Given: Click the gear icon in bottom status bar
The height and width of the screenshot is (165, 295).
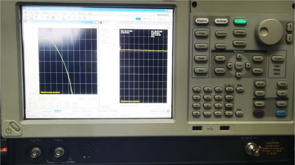Looking at the screenshot, I should point(168,111).
